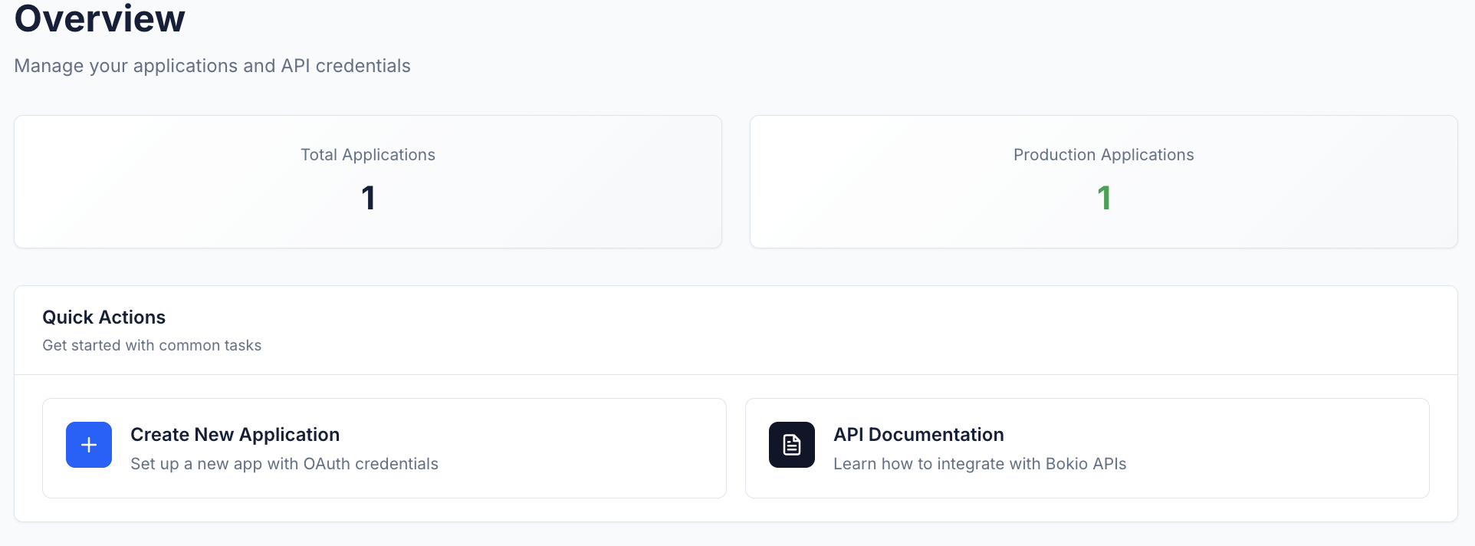Open the Create New Application title
Image resolution: width=1475 pixels, height=546 pixels.
[x=235, y=435]
